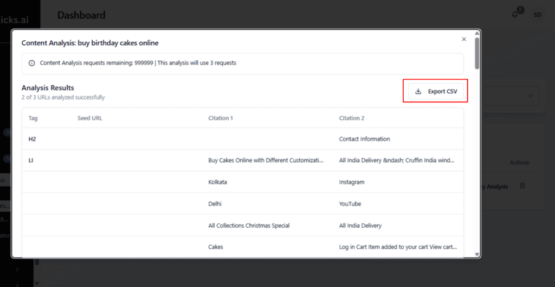Select the Contact Information cell
The image size is (555, 287).
tap(364, 139)
